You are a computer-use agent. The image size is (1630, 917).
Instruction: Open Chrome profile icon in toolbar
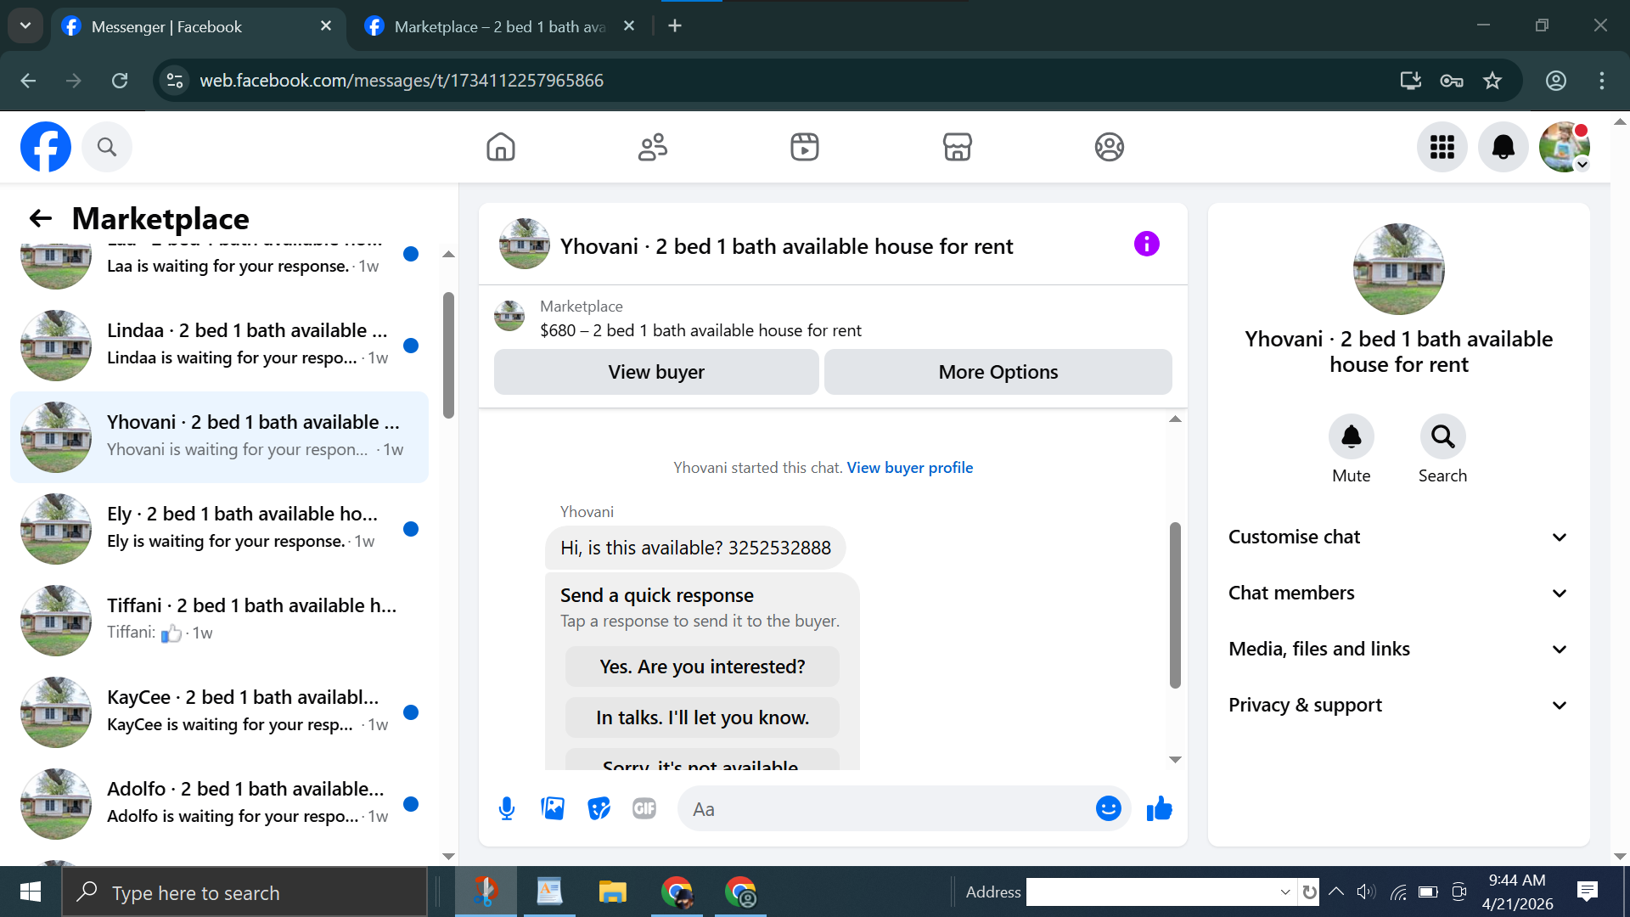coord(1556,81)
